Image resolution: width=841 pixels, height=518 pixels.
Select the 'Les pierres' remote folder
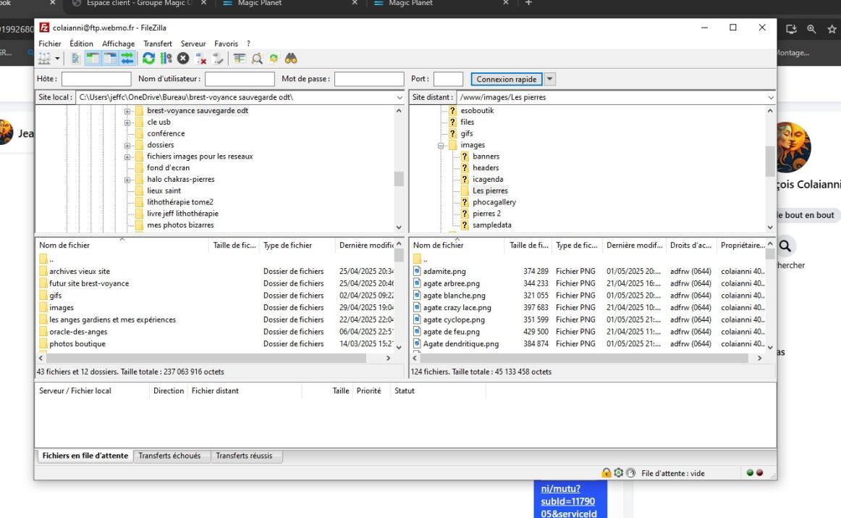point(490,191)
